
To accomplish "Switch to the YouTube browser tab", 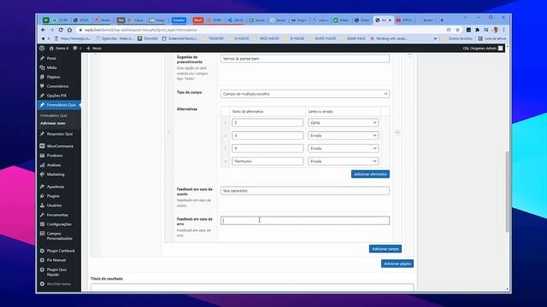I will 404,20.
